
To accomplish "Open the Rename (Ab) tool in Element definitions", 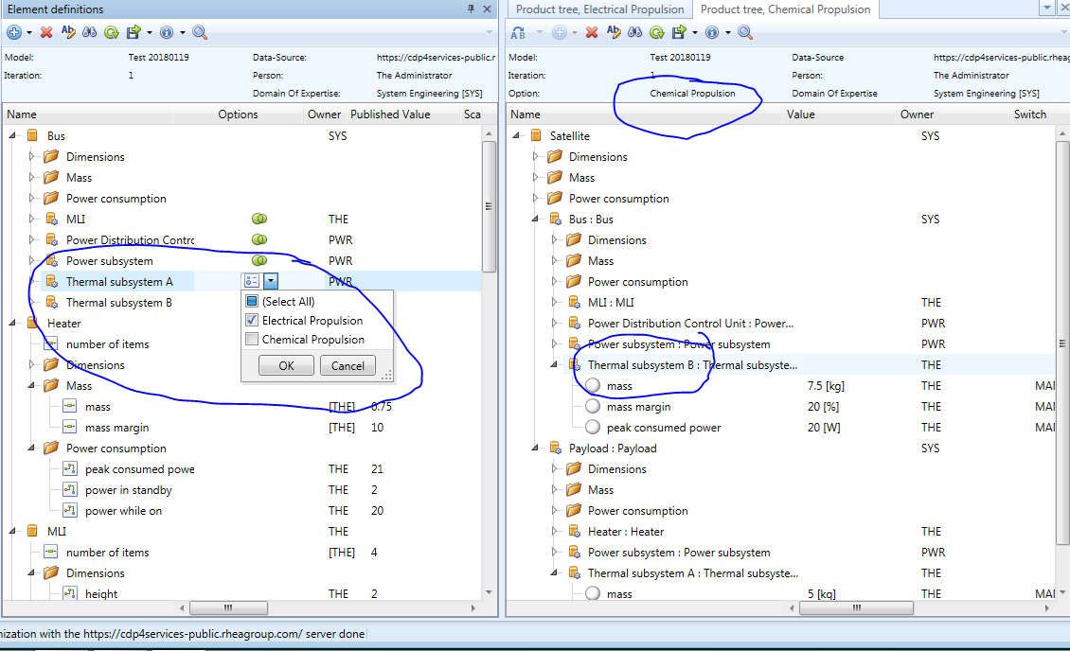I will 68,31.
